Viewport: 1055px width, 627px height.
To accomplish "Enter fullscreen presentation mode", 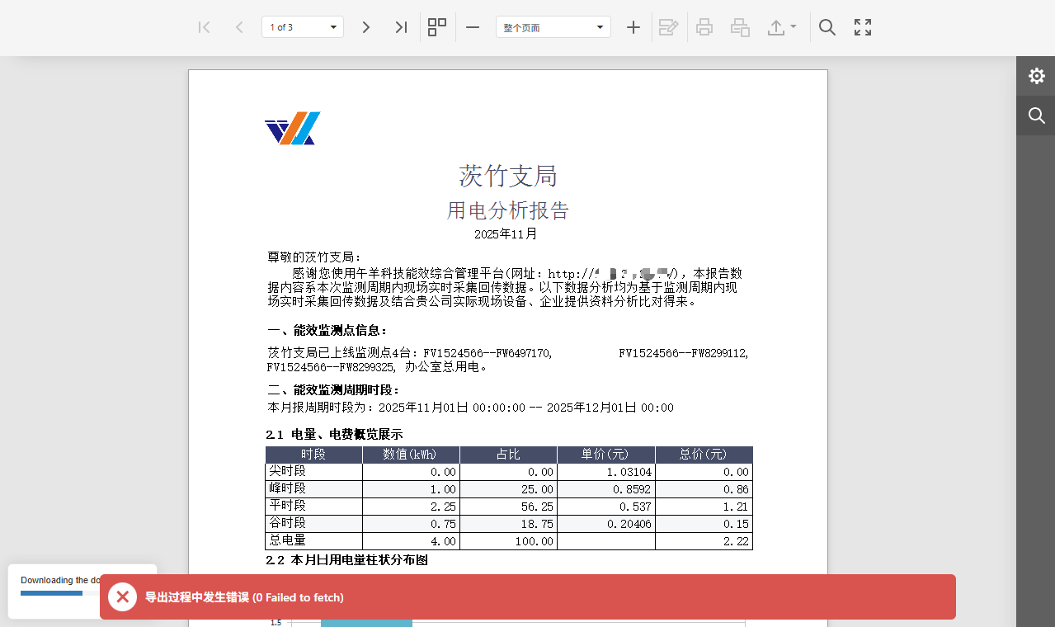I will pyautogui.click(x=862, y=27).
